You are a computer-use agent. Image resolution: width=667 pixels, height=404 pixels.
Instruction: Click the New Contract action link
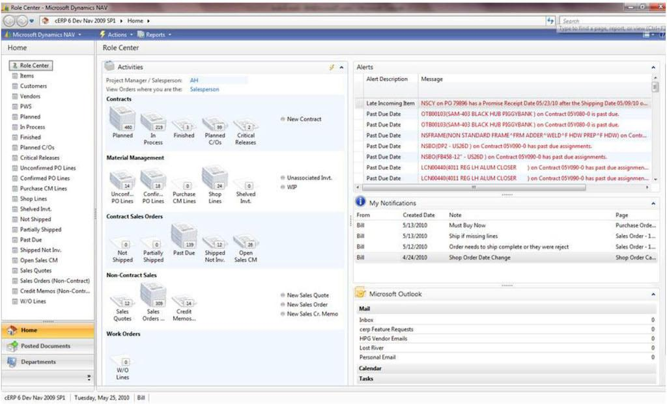coord(304,119)
